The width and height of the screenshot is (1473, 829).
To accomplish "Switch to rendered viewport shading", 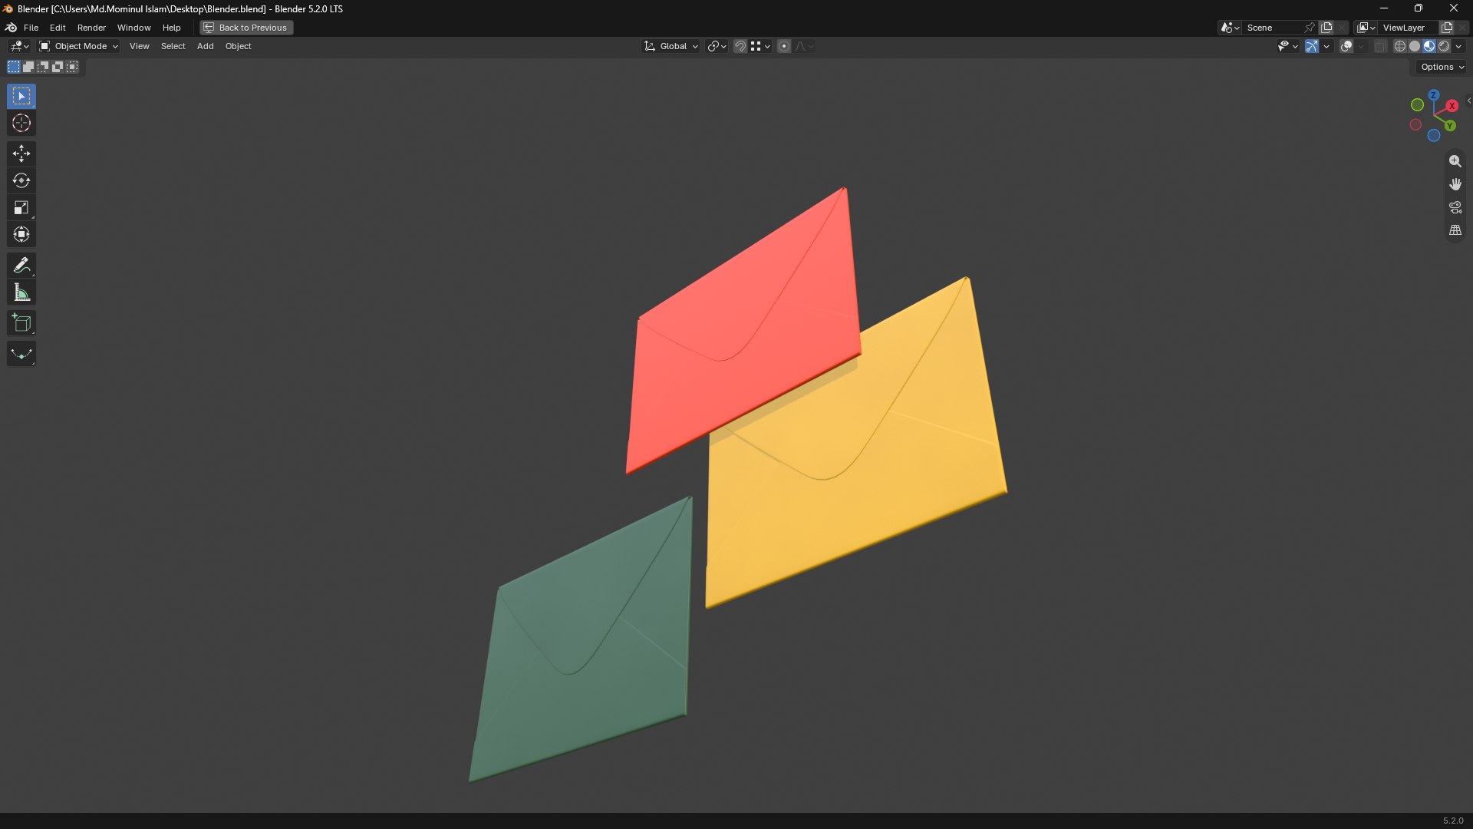I will (1444, 47).
